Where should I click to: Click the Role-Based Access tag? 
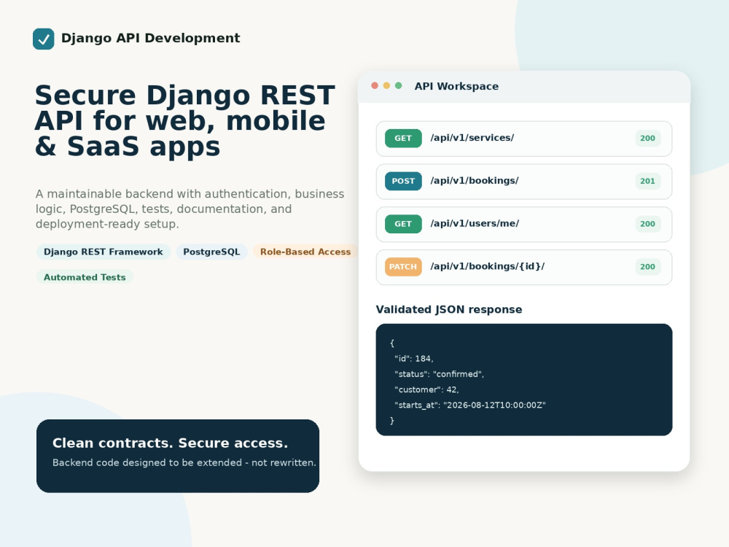[x=305, y=252]
